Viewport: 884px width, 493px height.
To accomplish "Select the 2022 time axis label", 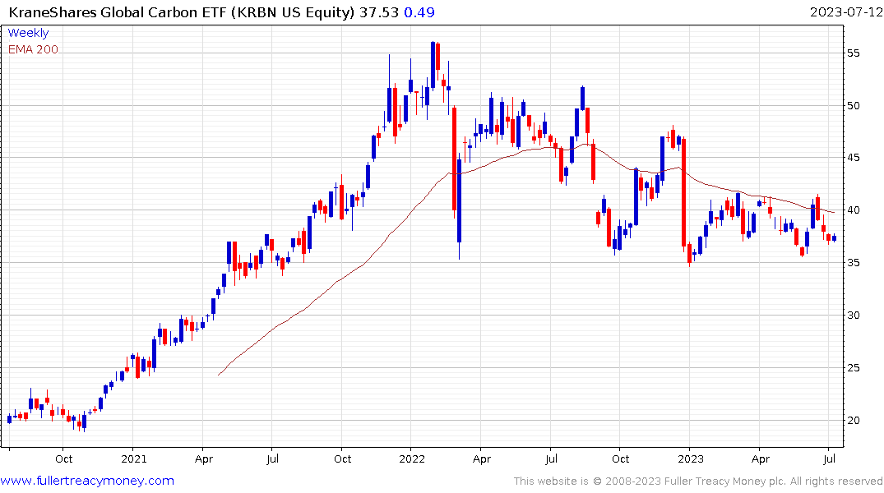I will point(412,458).
